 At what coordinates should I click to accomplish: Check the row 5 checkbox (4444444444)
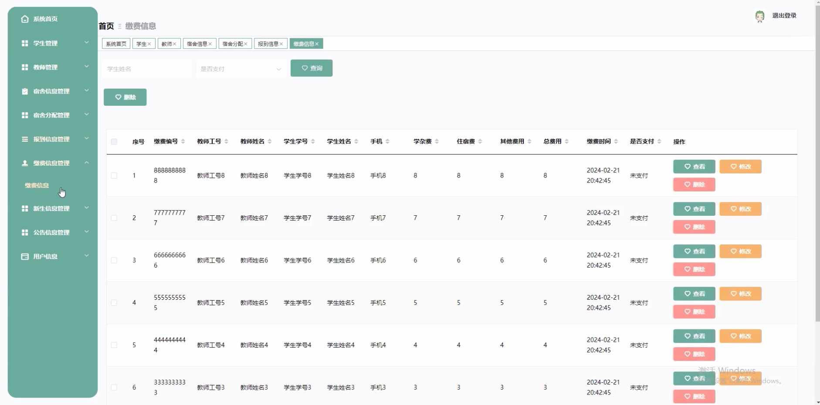click(x=114, y=345)
